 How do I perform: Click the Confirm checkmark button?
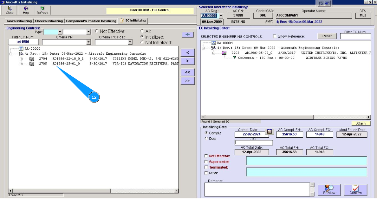click(x=355, y=190)
